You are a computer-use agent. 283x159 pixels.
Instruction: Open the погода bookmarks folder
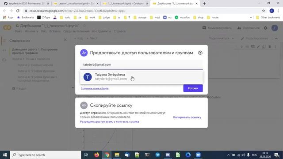pos(140,18)
